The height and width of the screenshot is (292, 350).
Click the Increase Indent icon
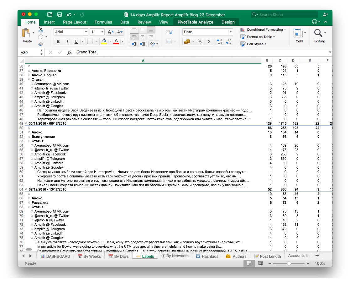142,44
